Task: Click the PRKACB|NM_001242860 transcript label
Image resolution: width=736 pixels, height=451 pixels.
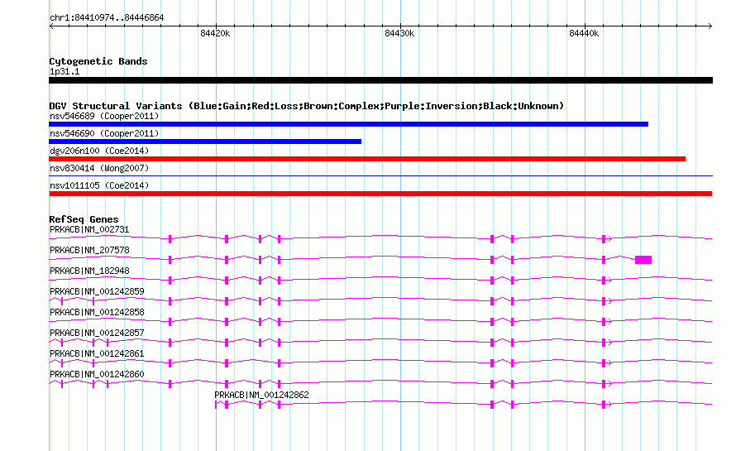Action: pos(97,374)
